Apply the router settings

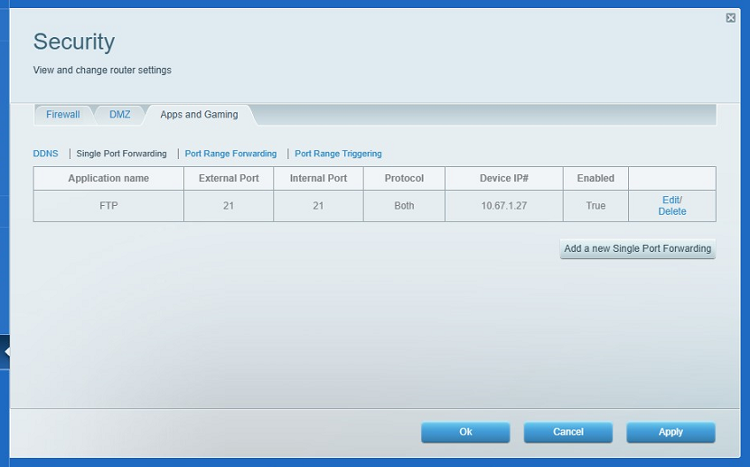(670, 432)
